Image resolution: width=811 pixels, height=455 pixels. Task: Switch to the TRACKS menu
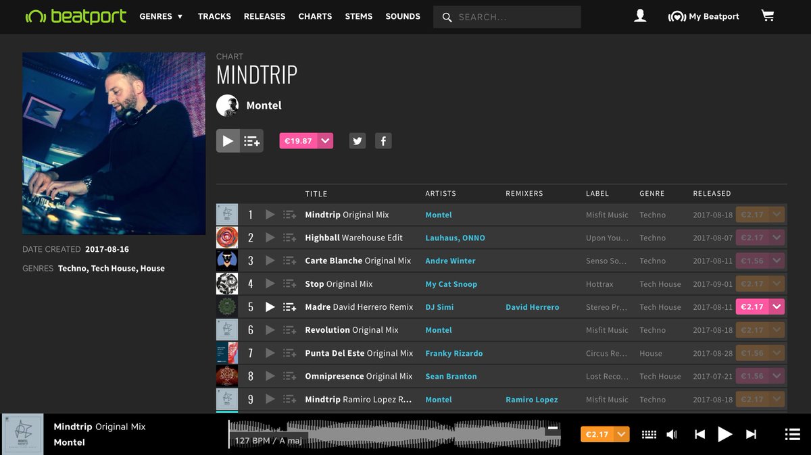tap(214, 16)
